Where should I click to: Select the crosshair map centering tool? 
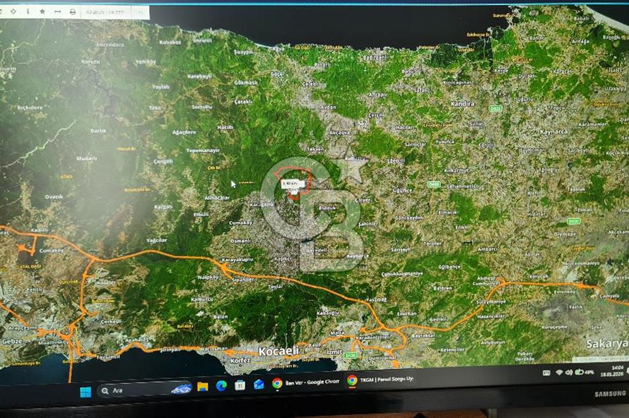[x=13, y=11]
